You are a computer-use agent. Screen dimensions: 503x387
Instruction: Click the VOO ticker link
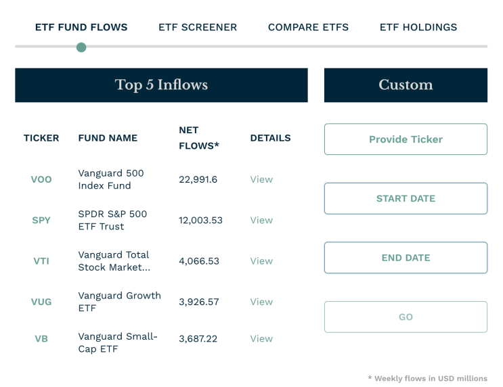tap(41, 180)
